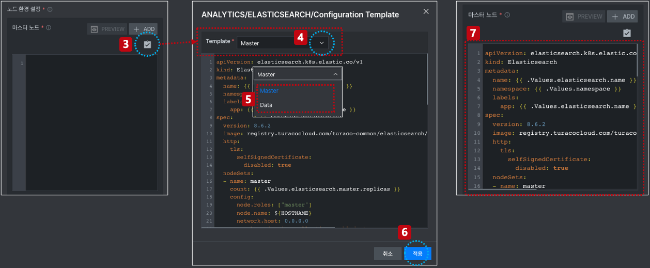
Task: Open the configuration template clipboard icon above the empty editor
Action: tap(147, 45)
